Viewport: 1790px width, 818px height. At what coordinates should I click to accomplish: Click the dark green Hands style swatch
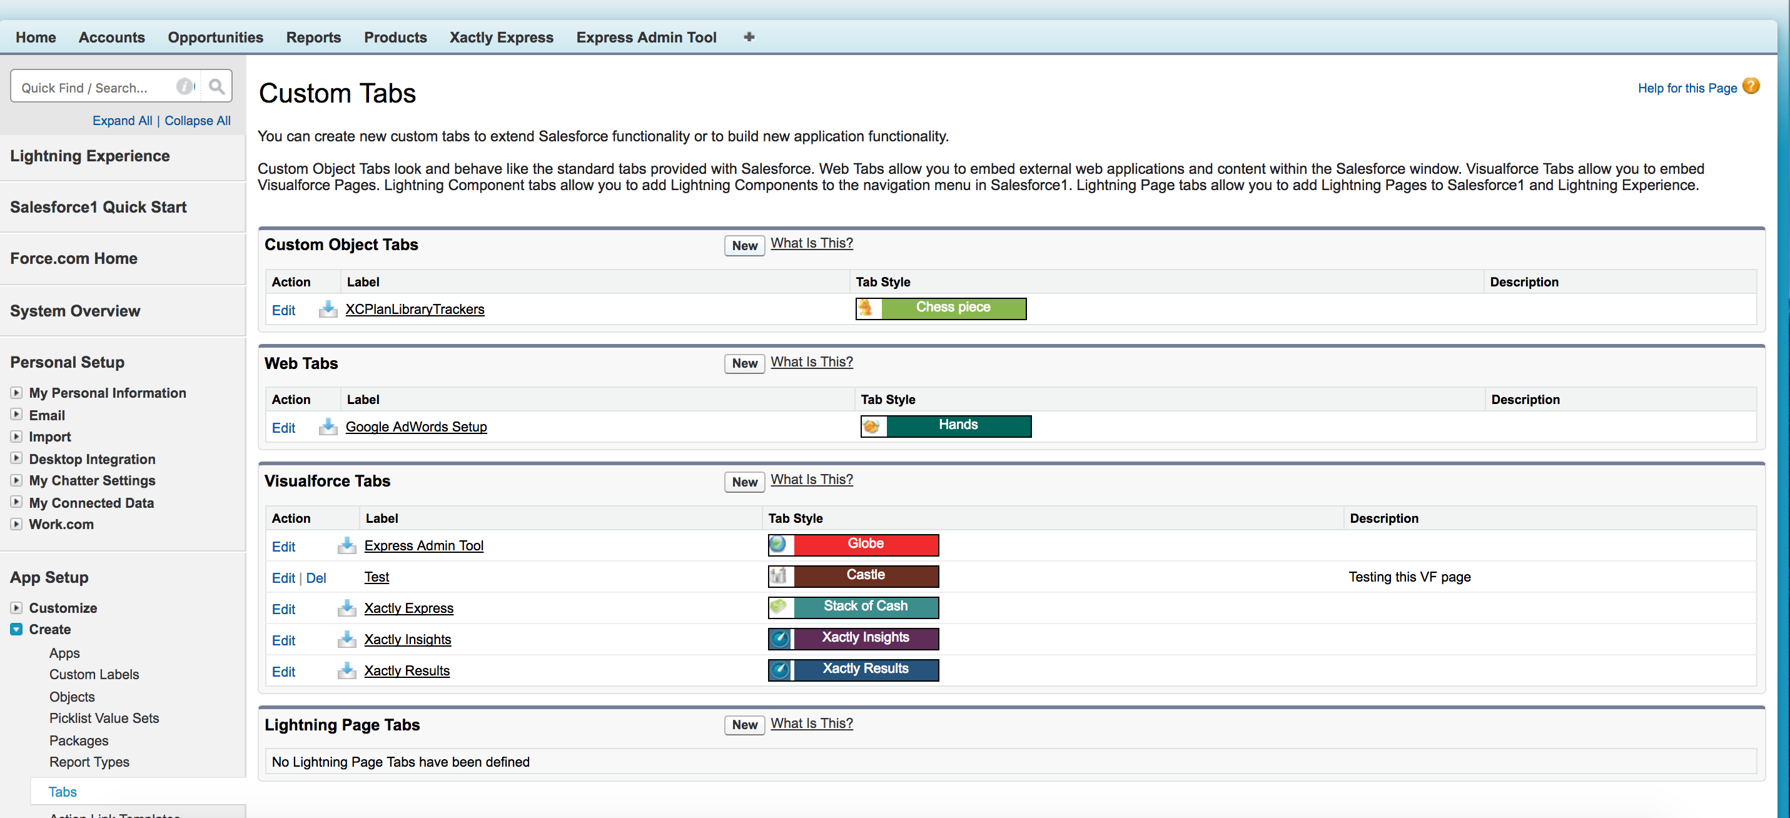958,426
